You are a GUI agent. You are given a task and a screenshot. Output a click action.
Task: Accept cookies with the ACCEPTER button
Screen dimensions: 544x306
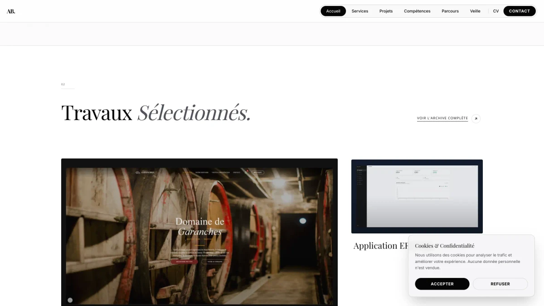(x=442, y=284)
